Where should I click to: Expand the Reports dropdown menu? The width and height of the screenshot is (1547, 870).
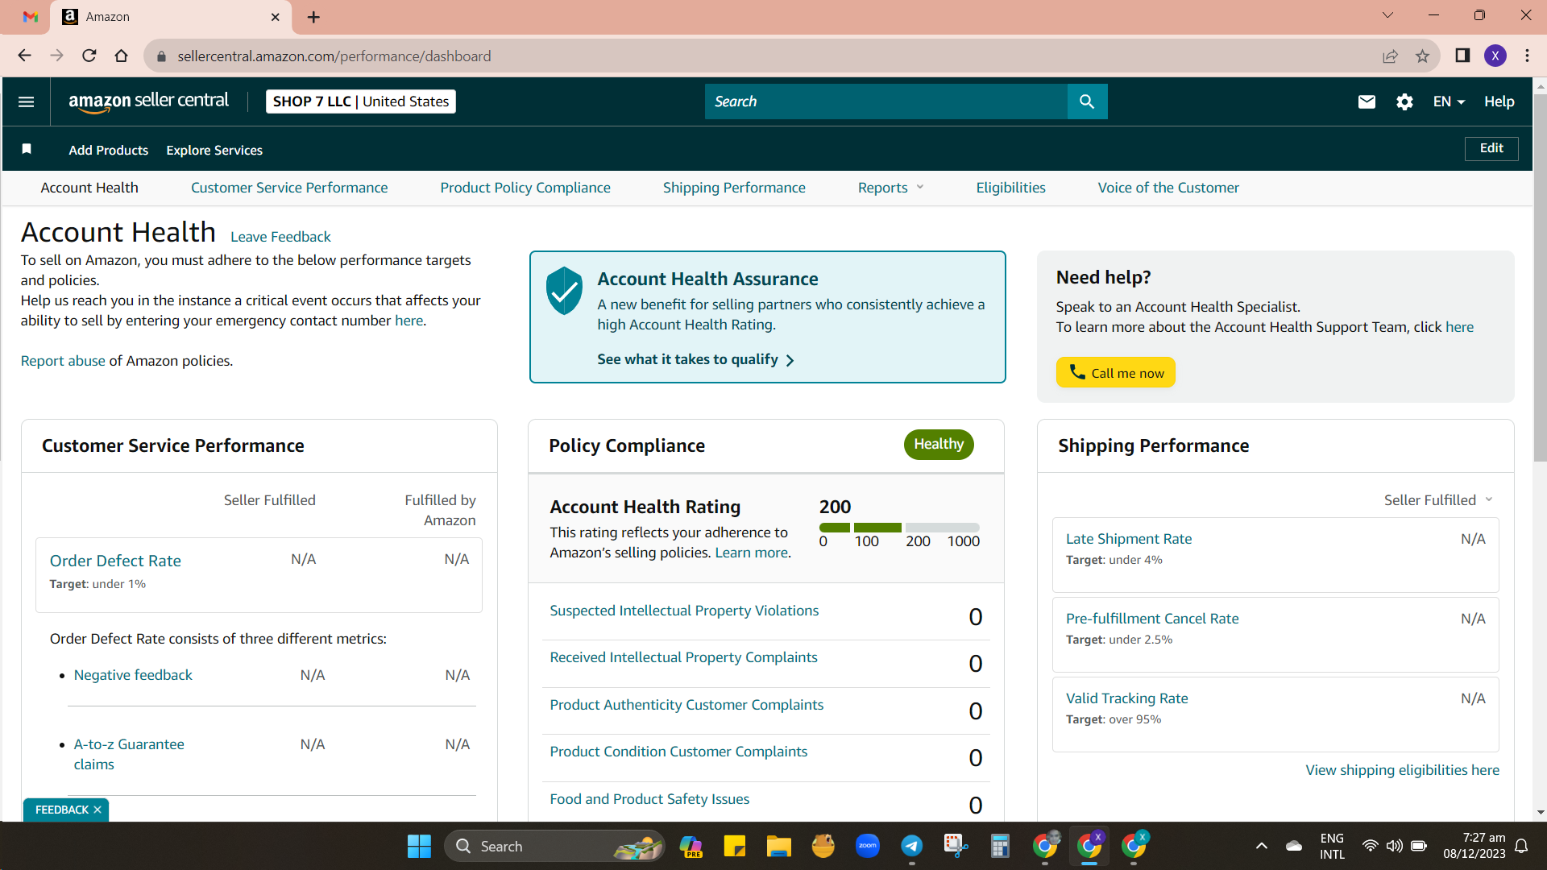click(x=890, y=188)
